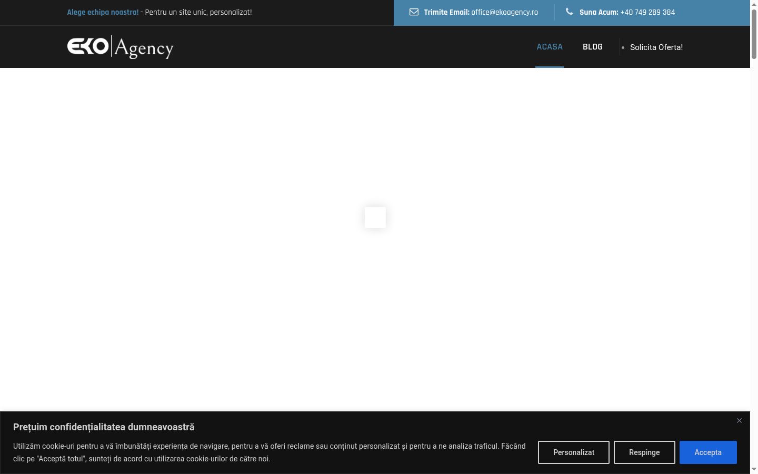Click the cookie notice paragraph starting 'Utilizăm cookie-uri'
The height and width of the screenshot is (474, 758).
270,452
